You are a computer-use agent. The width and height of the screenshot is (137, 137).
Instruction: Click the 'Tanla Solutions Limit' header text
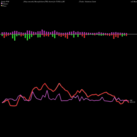(x=87, y=2)
